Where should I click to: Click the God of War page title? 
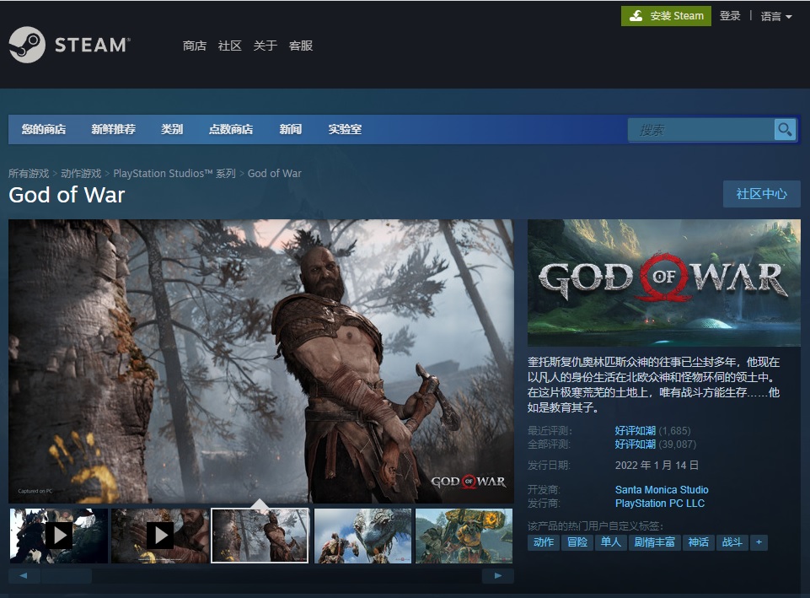(x=67, y=196)
